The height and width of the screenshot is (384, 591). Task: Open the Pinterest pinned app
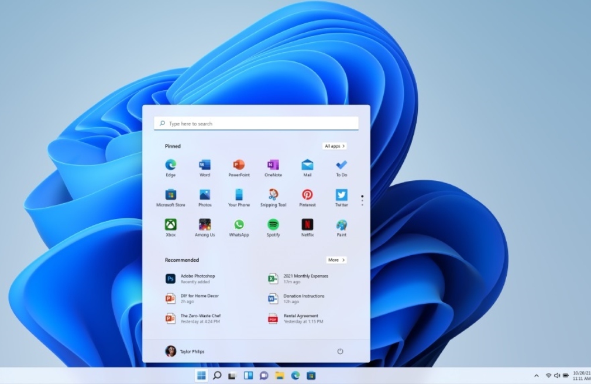307,198
